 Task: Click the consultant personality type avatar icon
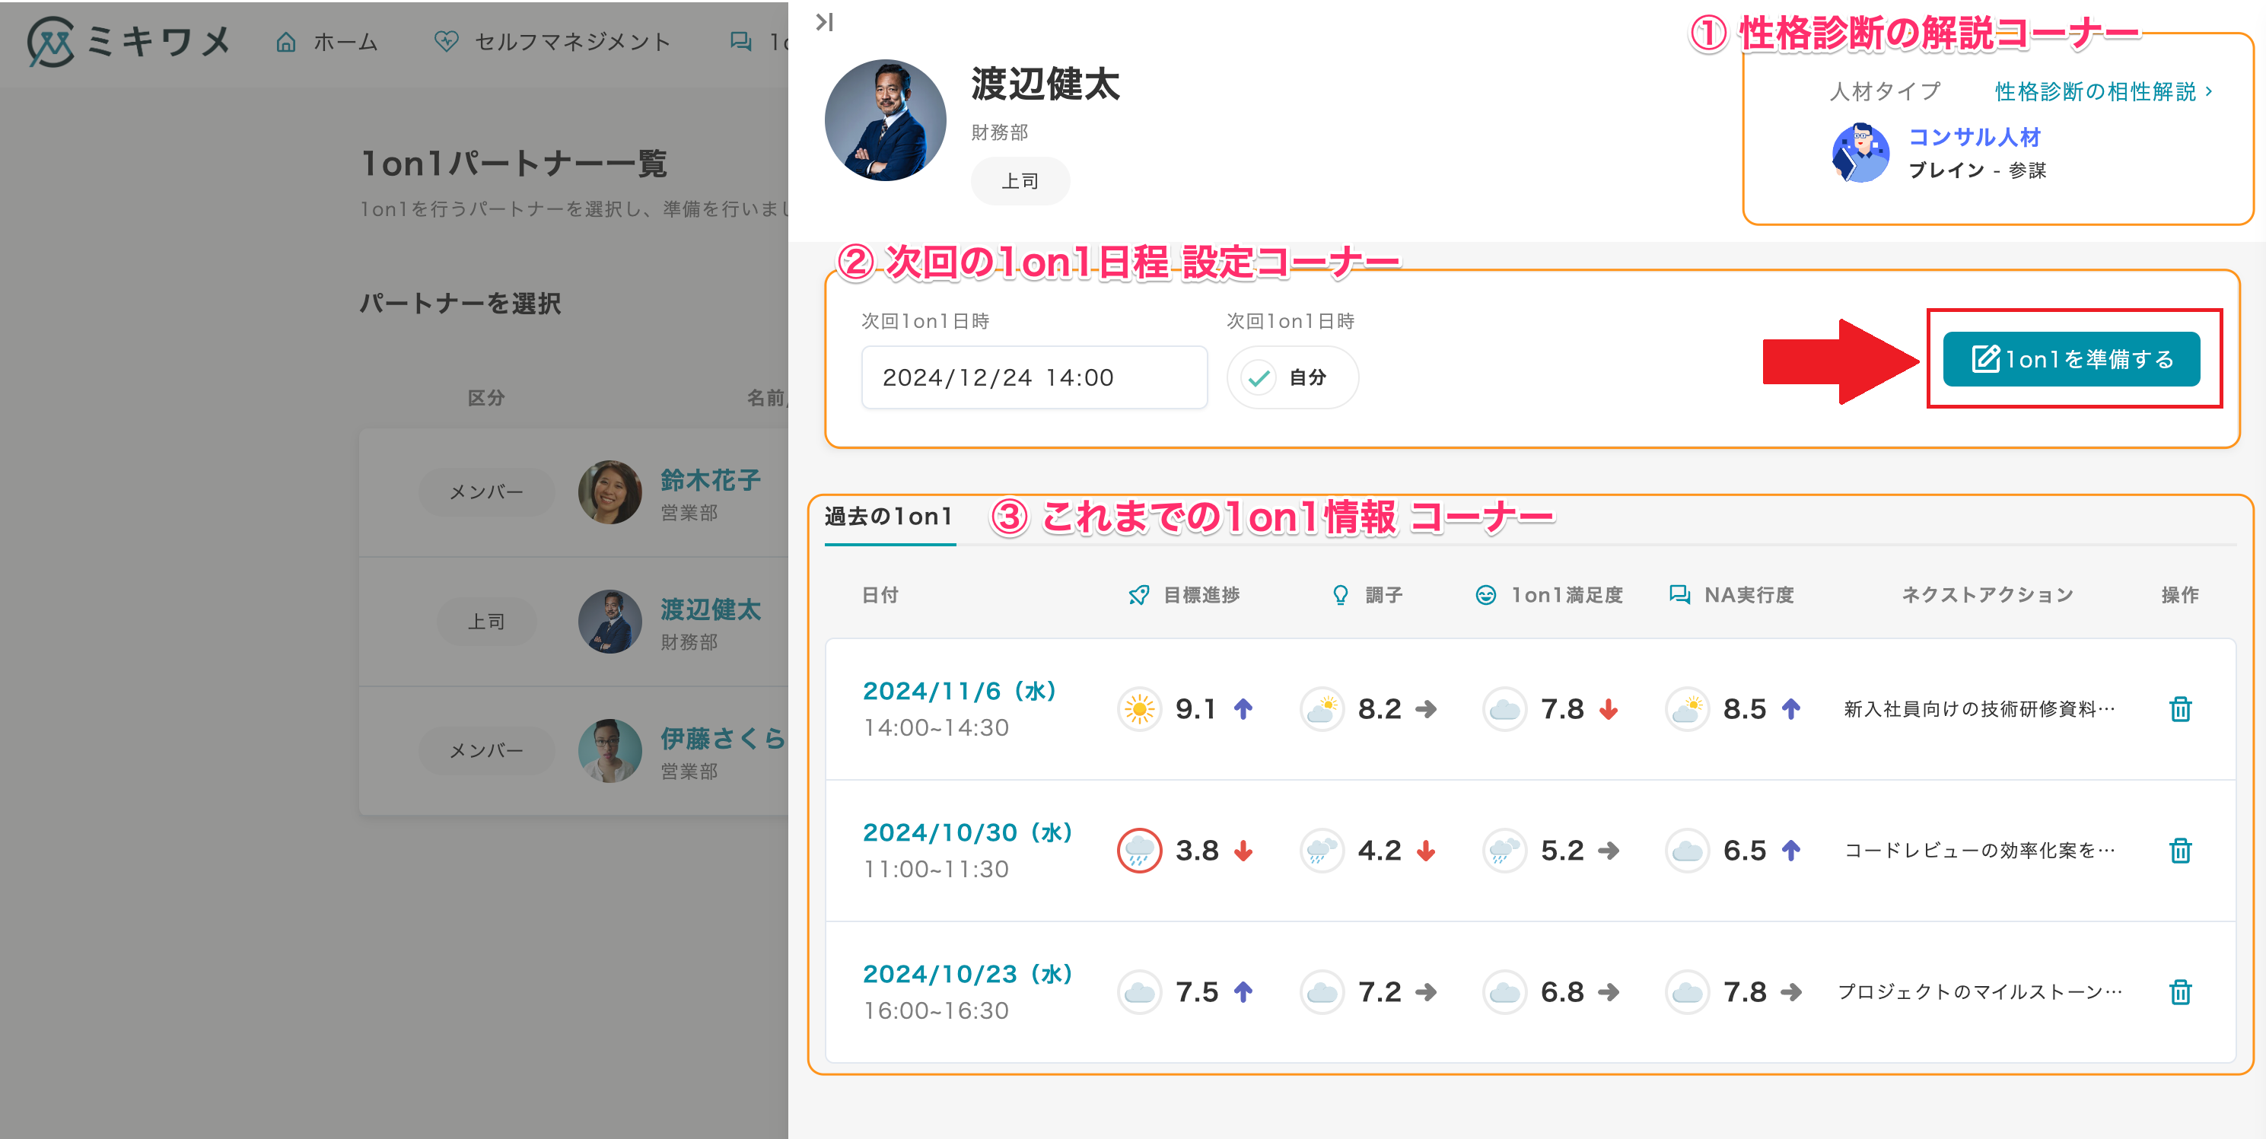tap(1860, 153)
